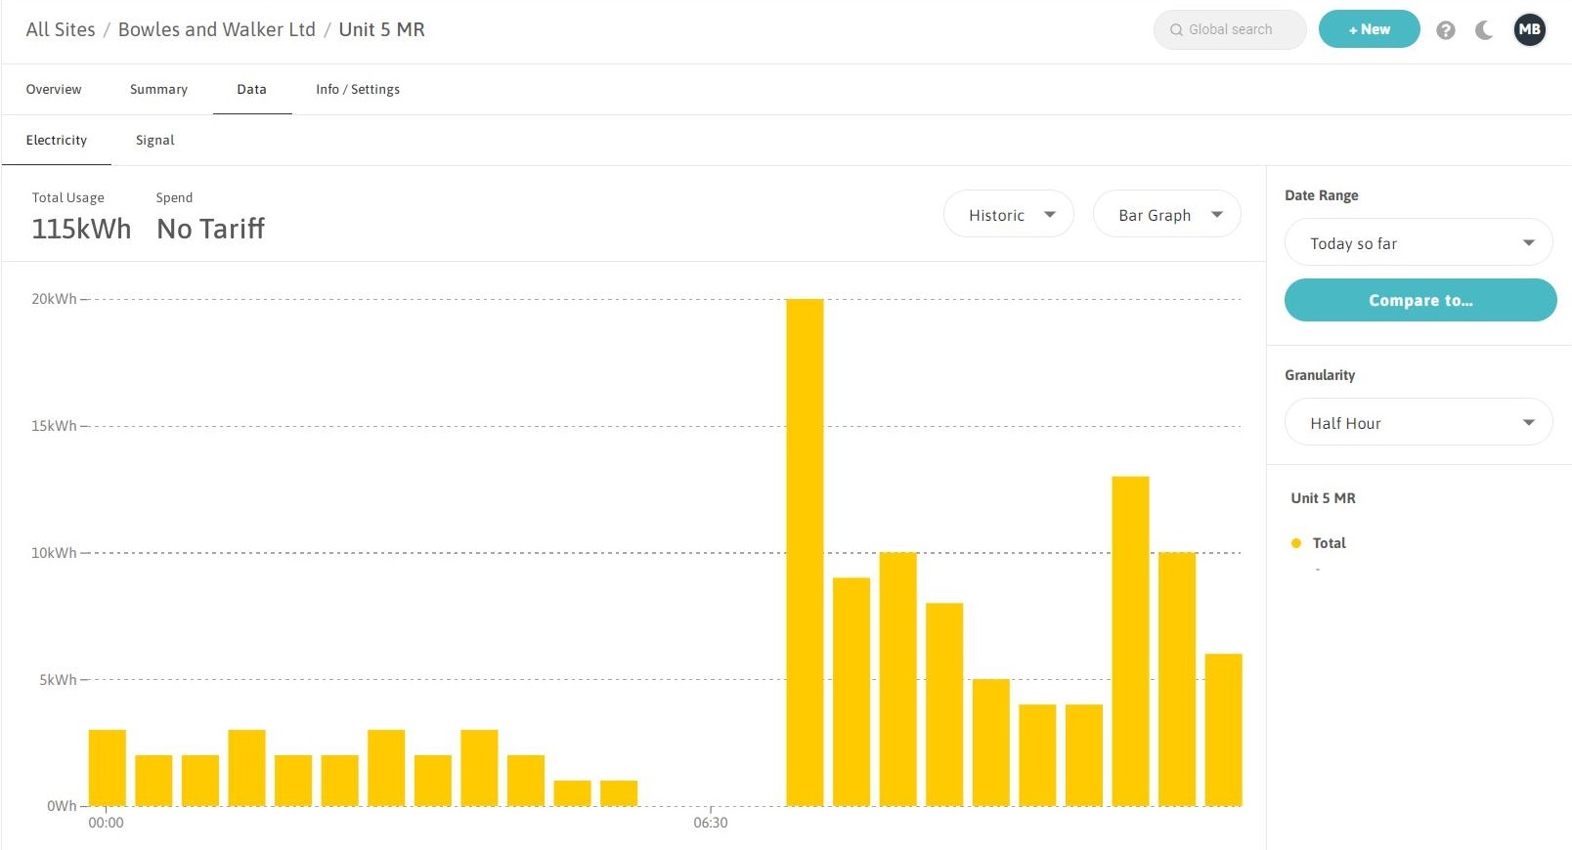Image resolution: width=1572 pixels, height=850 pixels.
Task: Select the Electricity sub-tab
Action: click(57, 140)
